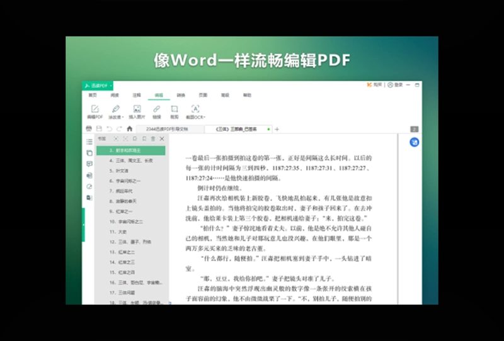Screen dimensions: 504x341
Task: Click the 登录 login button
Action: pos(395,85)
